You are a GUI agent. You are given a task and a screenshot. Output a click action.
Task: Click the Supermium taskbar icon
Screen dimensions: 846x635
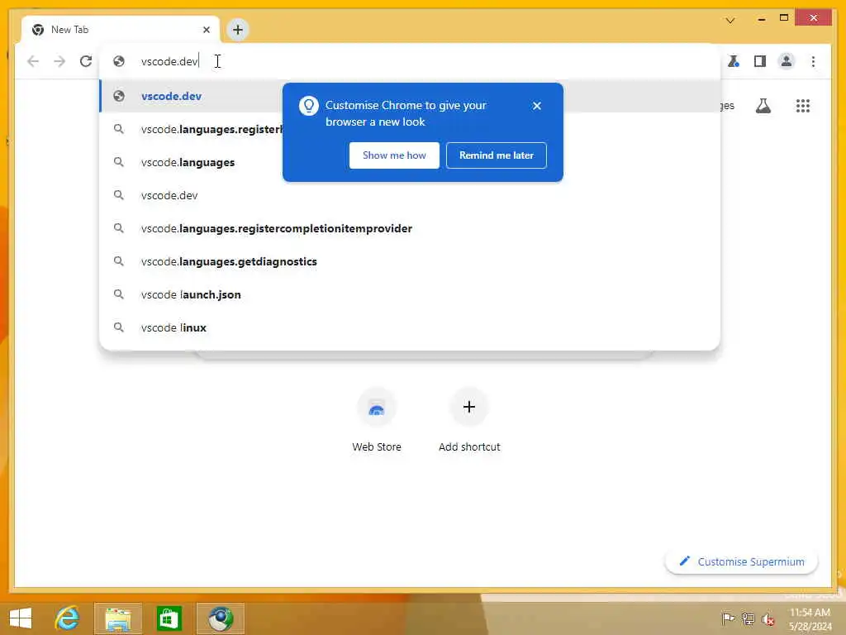click(221, 618)
